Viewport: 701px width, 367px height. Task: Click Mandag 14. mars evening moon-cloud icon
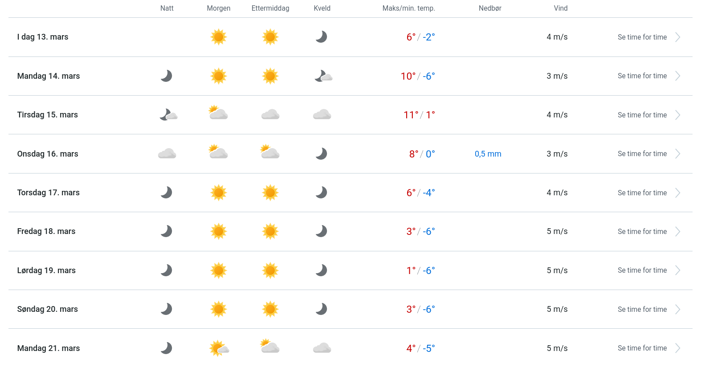(x=323, y=76)
